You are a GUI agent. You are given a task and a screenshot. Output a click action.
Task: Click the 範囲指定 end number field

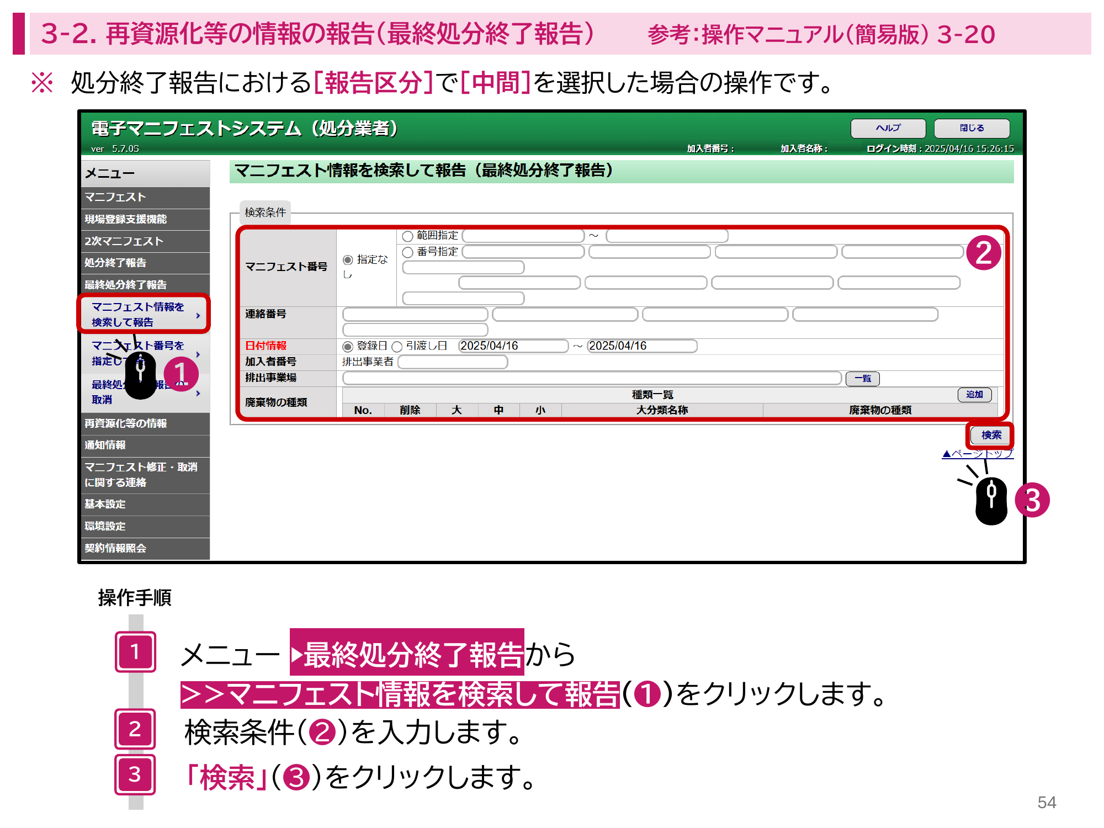(x=667, y=236)
